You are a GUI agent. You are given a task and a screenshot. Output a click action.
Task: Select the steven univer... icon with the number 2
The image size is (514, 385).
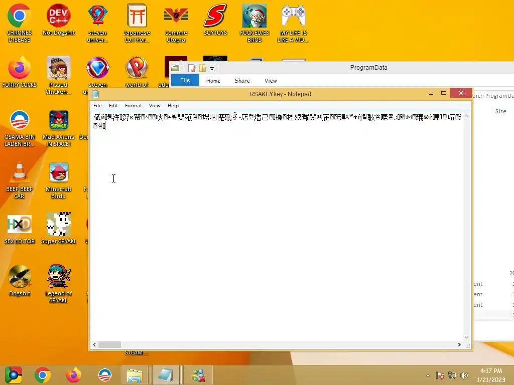pyautogui.click(x=97, y=23)
